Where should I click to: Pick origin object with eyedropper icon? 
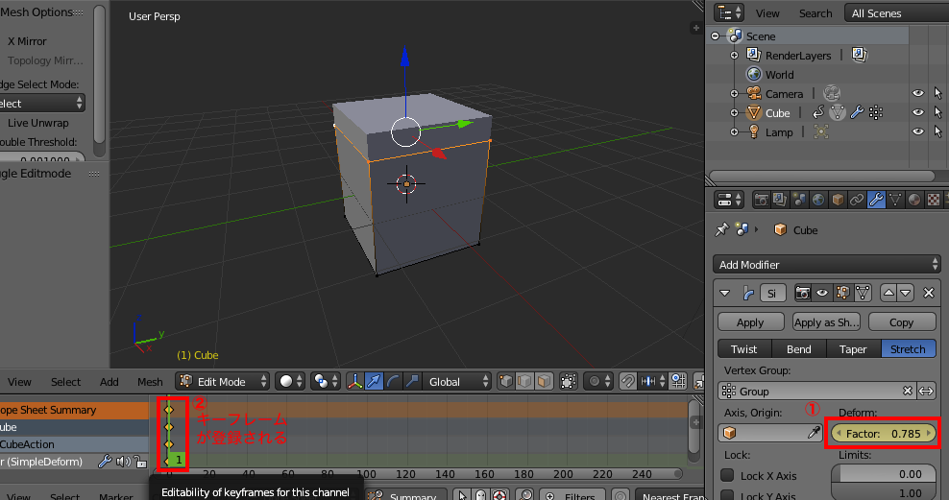click(814, 433)
